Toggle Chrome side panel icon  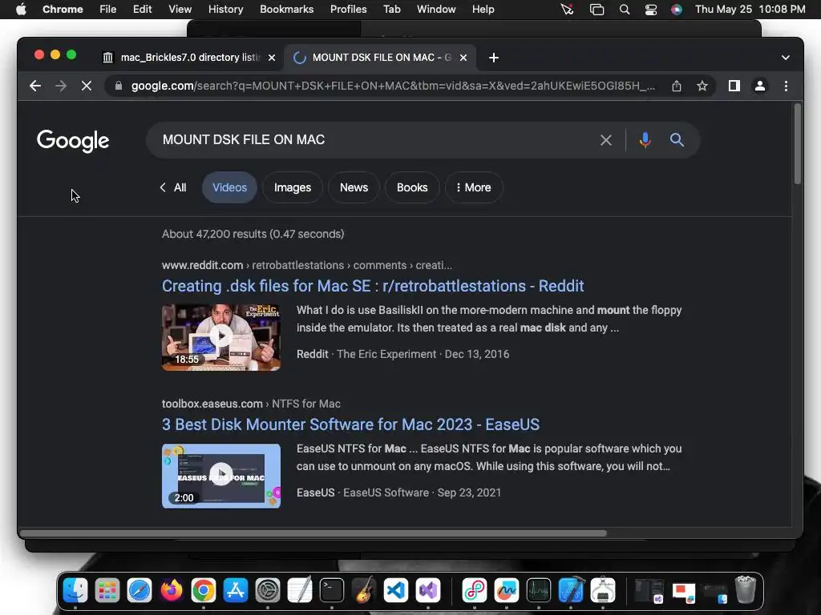(734, 86)
